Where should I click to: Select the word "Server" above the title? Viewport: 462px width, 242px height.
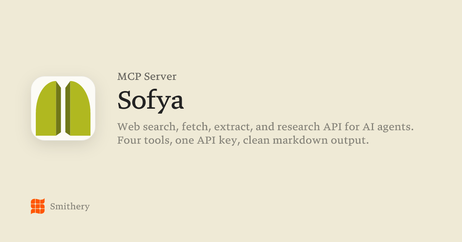[161, 76]
